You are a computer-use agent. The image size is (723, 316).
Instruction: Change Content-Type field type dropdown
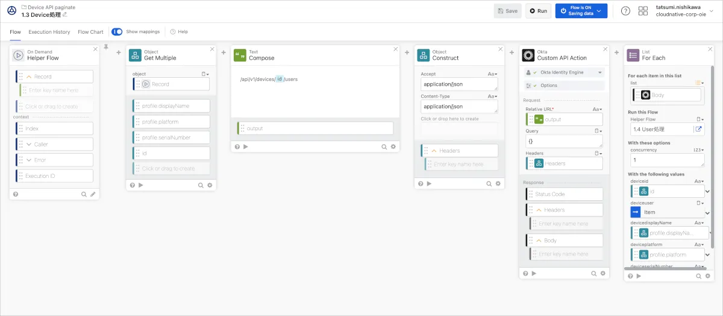pos(492,96)
